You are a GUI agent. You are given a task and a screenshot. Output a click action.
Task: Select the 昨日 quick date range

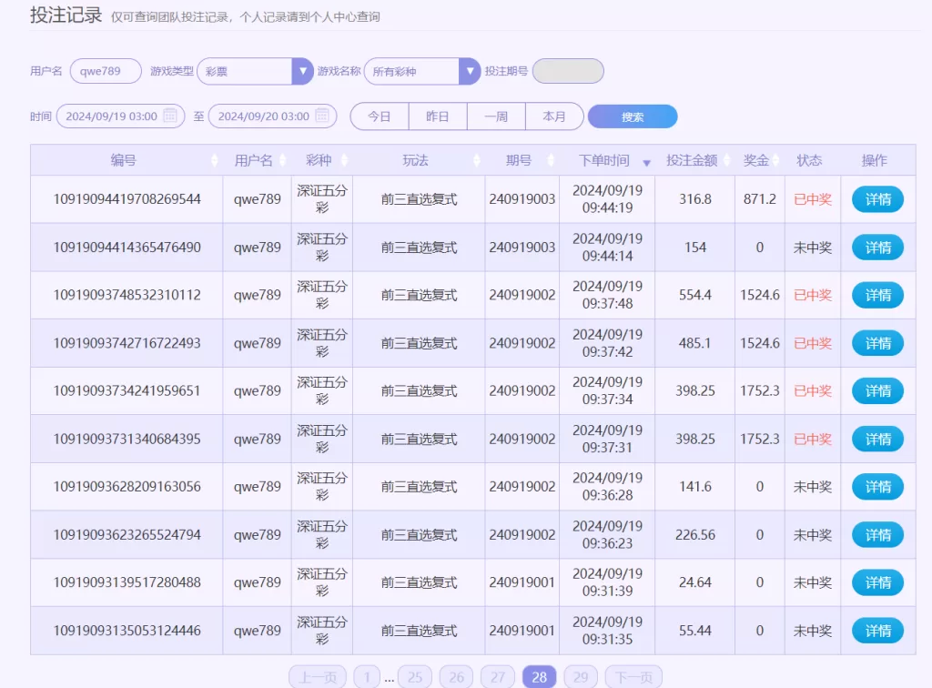[438, 116]
